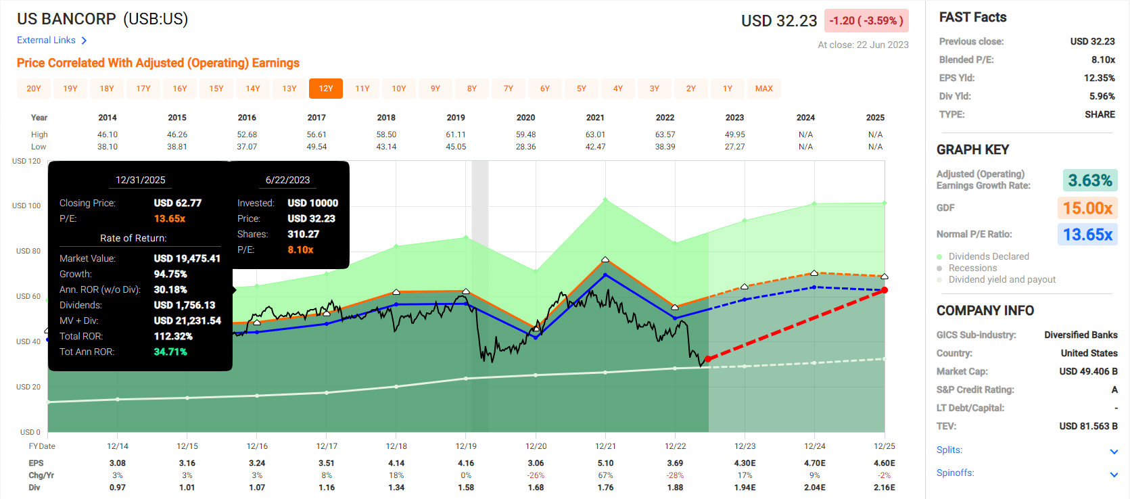Toggle Dividend yield and payout legend item
The width and height of the screenshot is (1130, 499).
(x=996, y=279)
